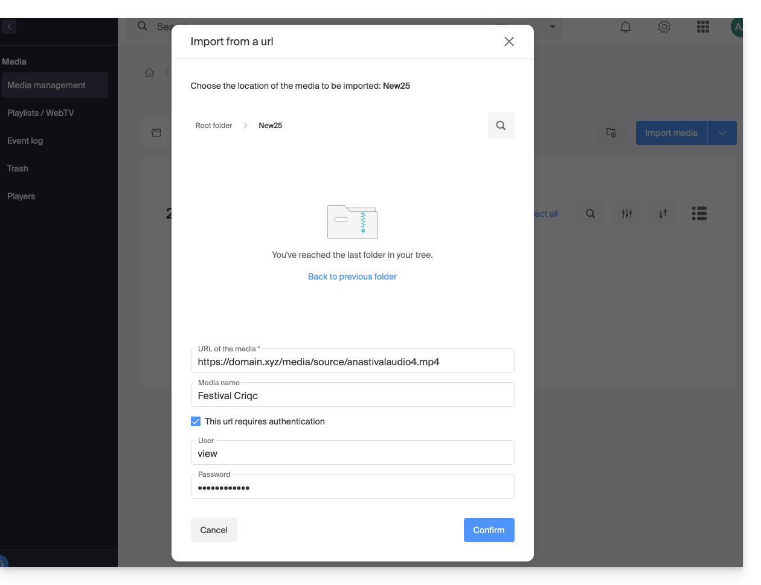
Task: Select Root folder in breadcrumb
Action: click(x=214, y=126)
